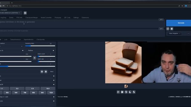Click the styles dropdown arrow at far right
The width and height of the screenshot is (191, 107).
click(x=188, y=33)
